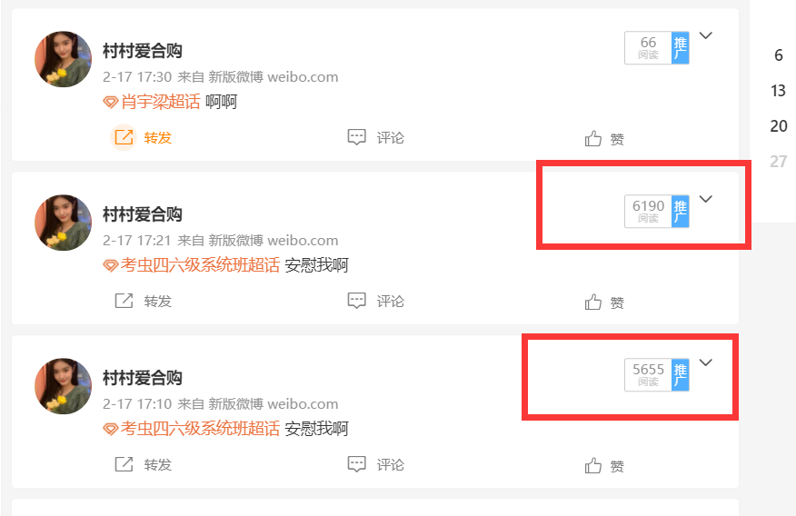Click the 村村爱合购 avatar on the top post
This screenshot has height=516, width=796.
coord(63,59)
